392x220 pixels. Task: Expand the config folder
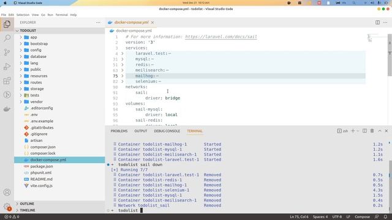click(x=21, y=50)
